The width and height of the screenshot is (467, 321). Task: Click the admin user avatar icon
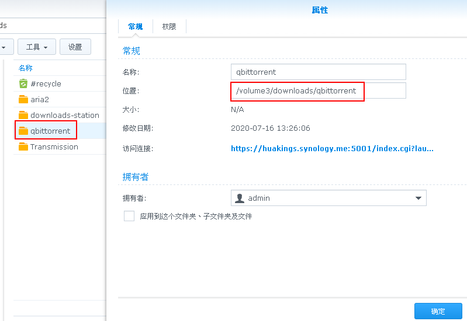point(240,198)
